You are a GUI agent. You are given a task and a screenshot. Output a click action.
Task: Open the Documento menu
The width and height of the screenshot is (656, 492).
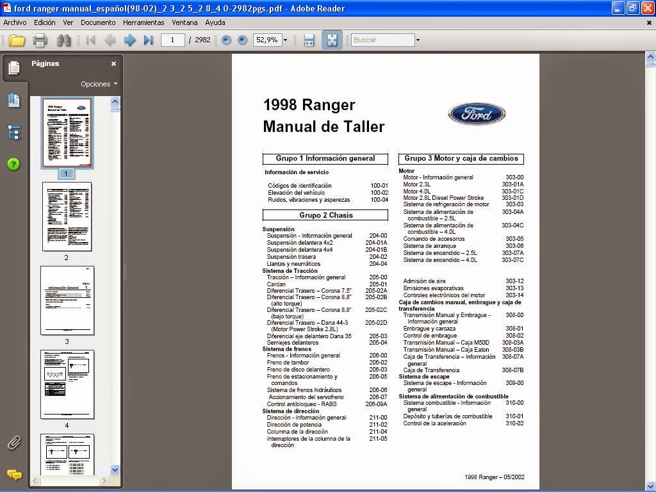[98, 22]
